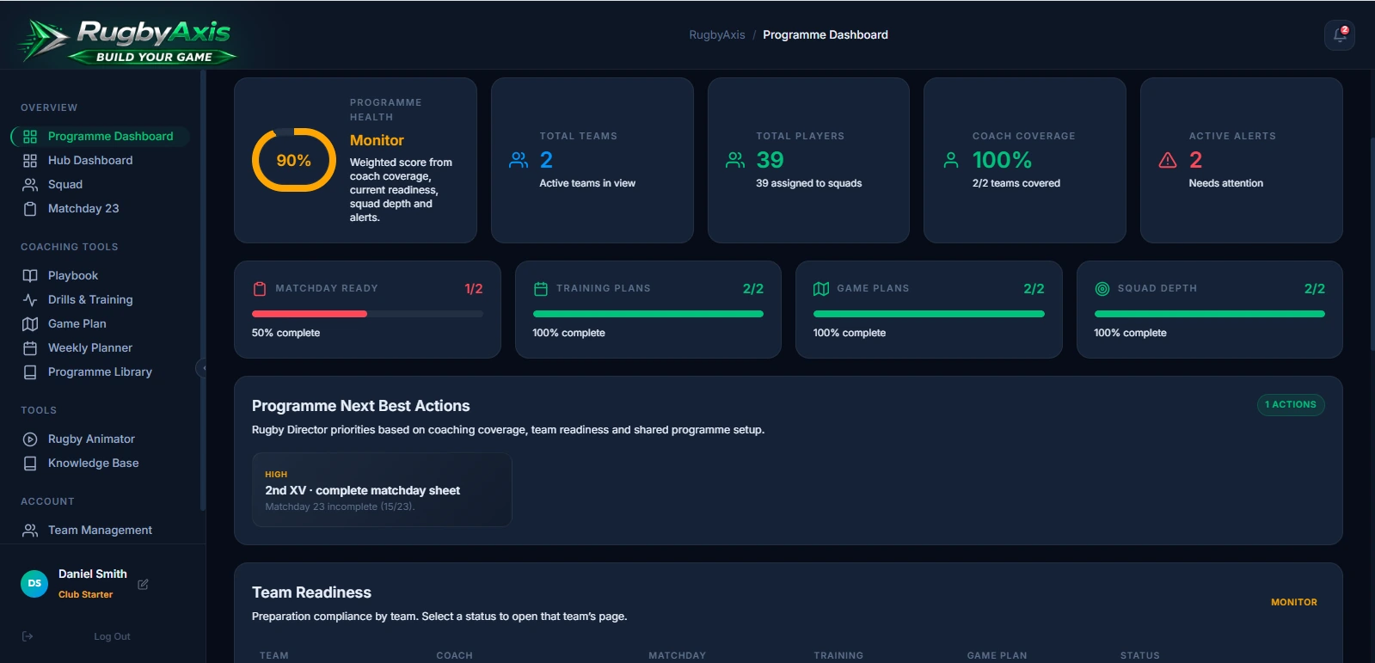Click Training Plans calendar icon

541,289
